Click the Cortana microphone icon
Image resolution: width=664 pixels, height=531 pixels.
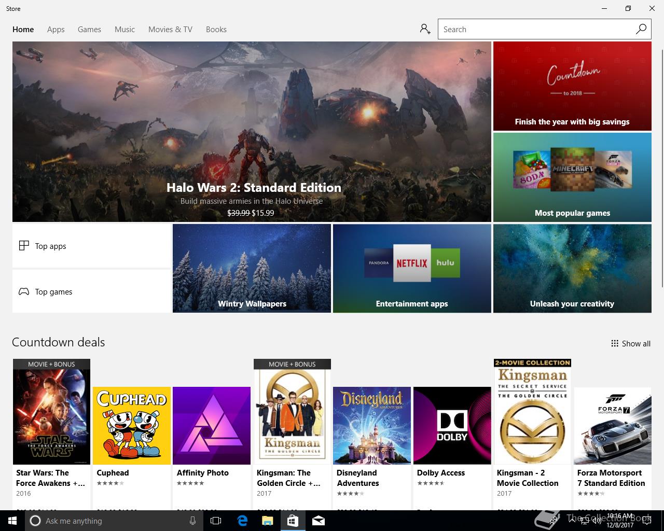[x=192, y=521]
